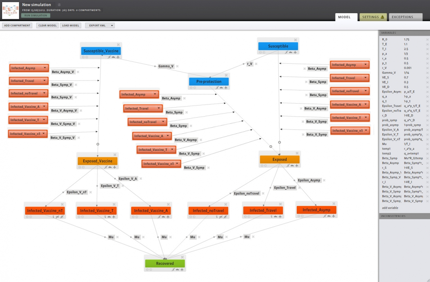Open the Settings tab
This screenshot has width=430, height=282.
click(x=373, y=17)
